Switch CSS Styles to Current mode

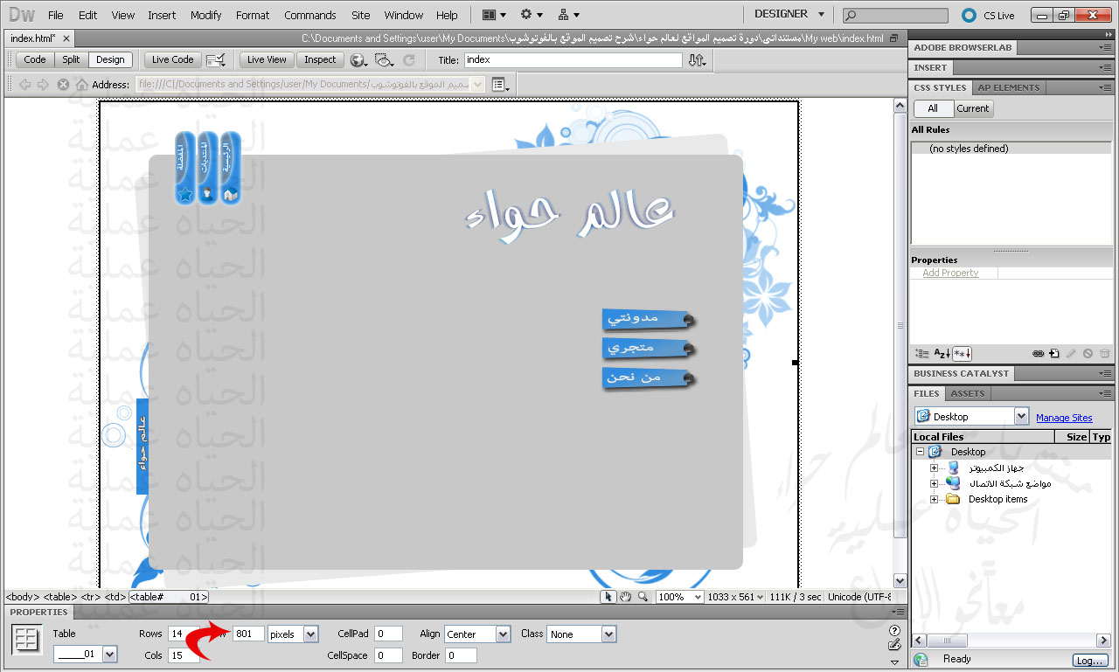[972, 108]
